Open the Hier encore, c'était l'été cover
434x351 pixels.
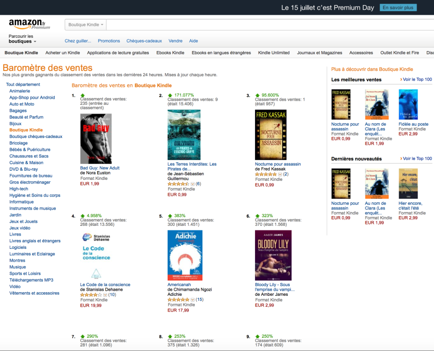pos(408,183)
